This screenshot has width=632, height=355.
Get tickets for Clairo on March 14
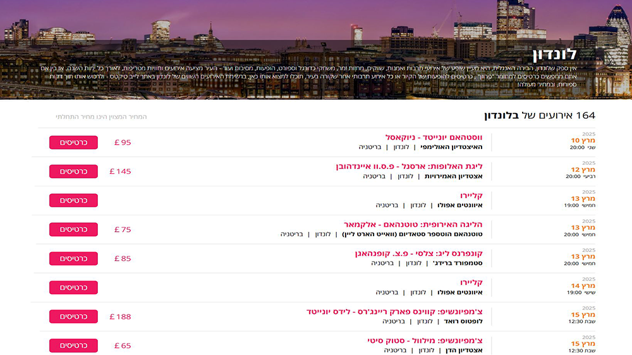pos(73,287)
